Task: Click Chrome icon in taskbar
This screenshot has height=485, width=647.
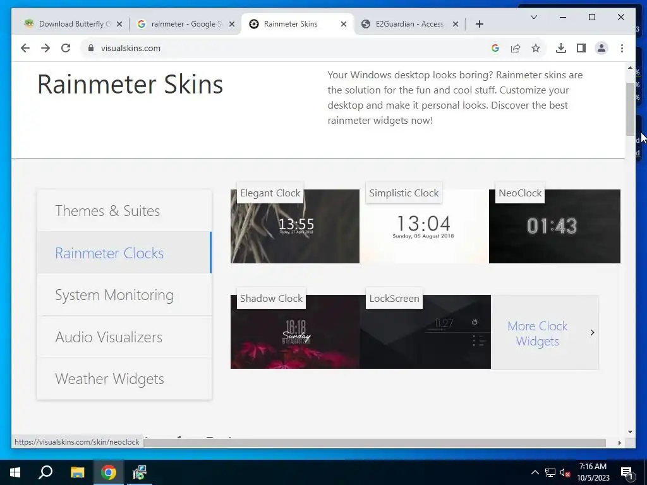Action: point(109,472)
